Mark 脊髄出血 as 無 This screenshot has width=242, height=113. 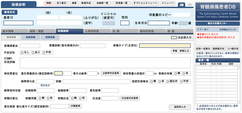[72, 98]
